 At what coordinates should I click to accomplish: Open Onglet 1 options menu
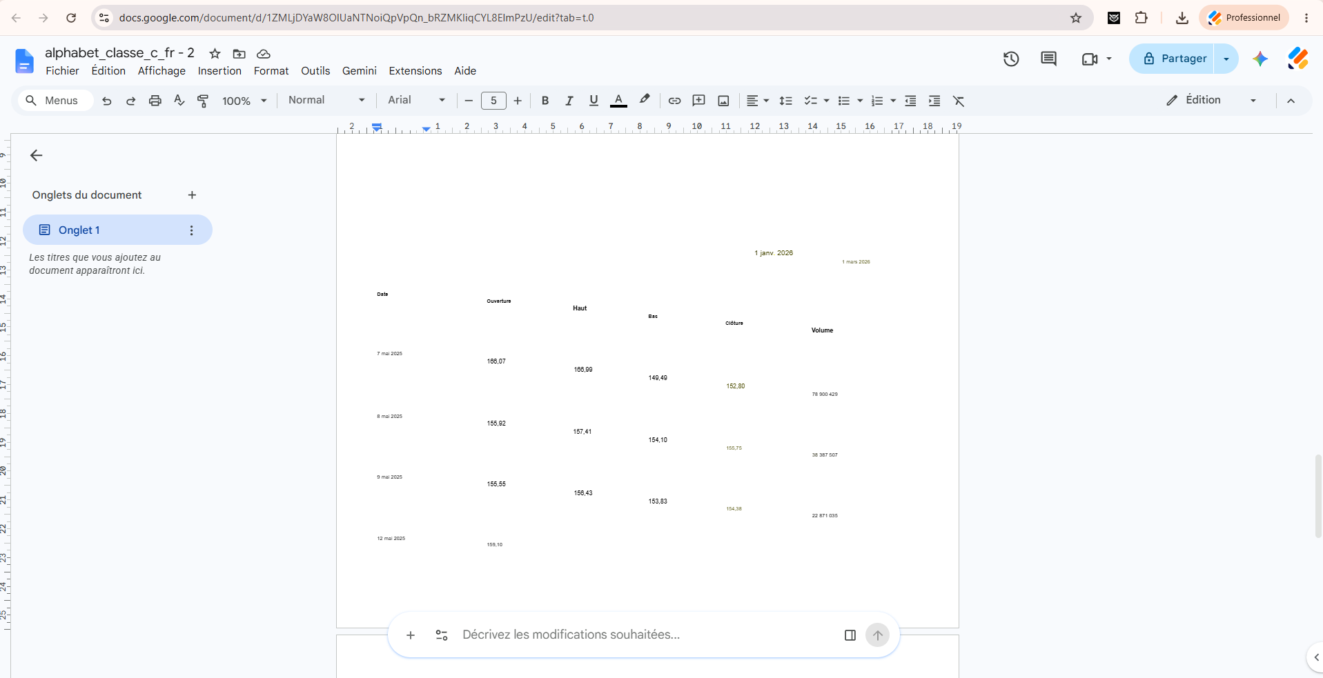tap(191, 230)
